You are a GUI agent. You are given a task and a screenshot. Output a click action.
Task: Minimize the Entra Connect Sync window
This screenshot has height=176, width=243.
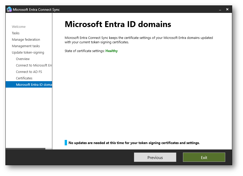[220, 10]
